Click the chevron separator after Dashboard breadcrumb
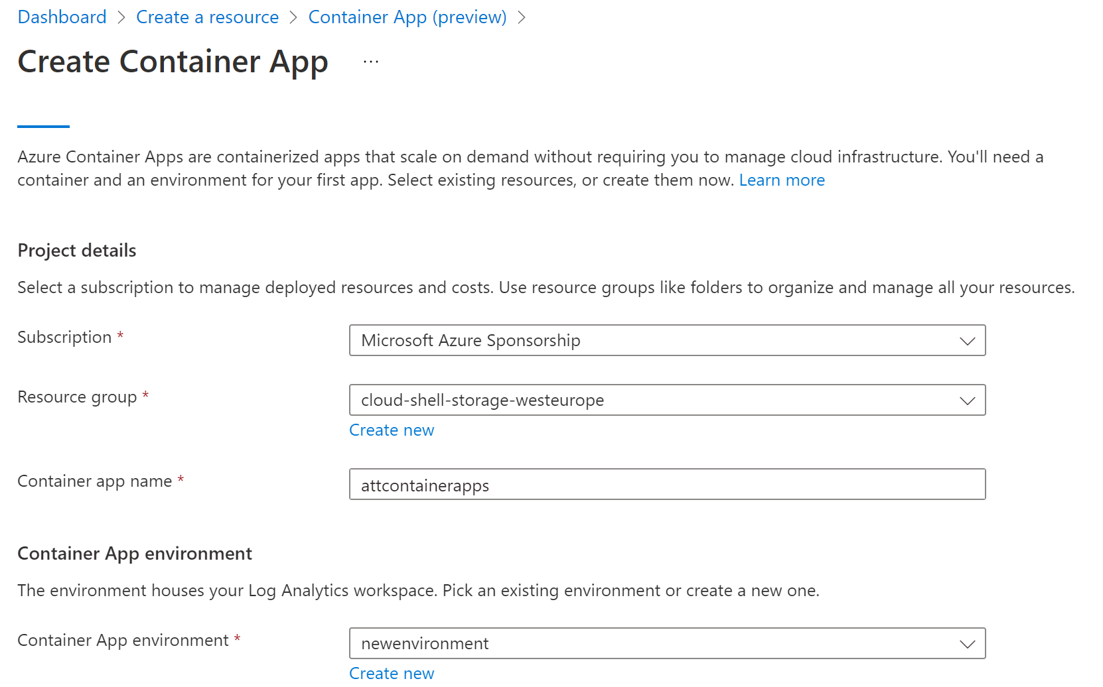Screen dimensions: 1103x687 [x=121, y=18]
